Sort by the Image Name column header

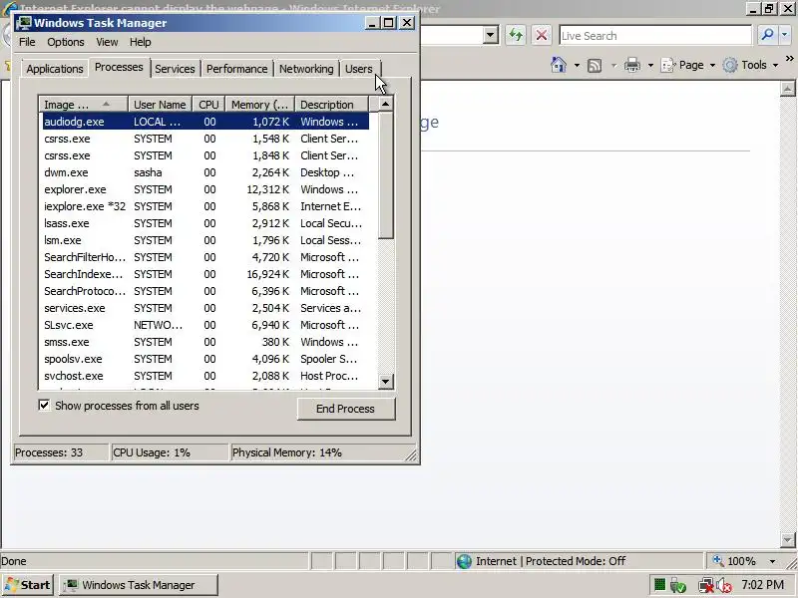coord(83,105)
